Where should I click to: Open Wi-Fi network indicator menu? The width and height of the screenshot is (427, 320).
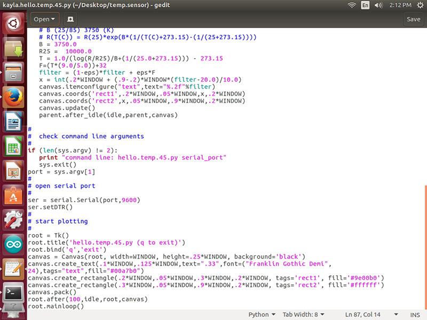pyautogui.click(x=352, y=5)
